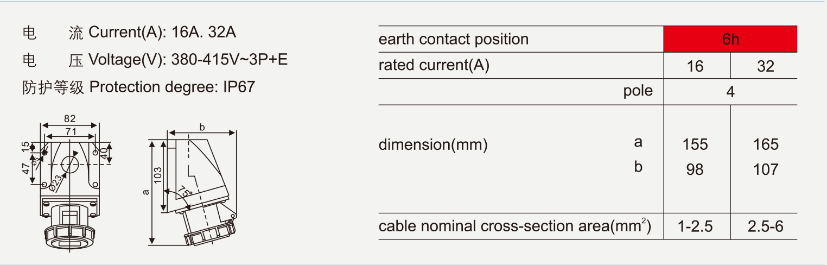This screenshot has height=265, width=827.
Task: Click the 'dimension(mm)' row label
Action: [433, 145]
